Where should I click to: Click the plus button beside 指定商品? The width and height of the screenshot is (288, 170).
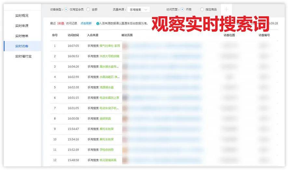coord(226,9)
